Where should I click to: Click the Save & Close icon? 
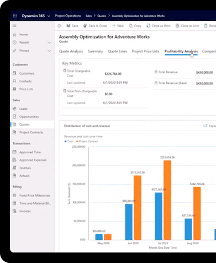[x=85, y=25]
